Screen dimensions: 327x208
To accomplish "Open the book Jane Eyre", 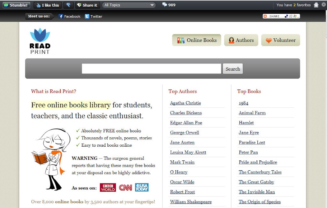I will (249, 133).
